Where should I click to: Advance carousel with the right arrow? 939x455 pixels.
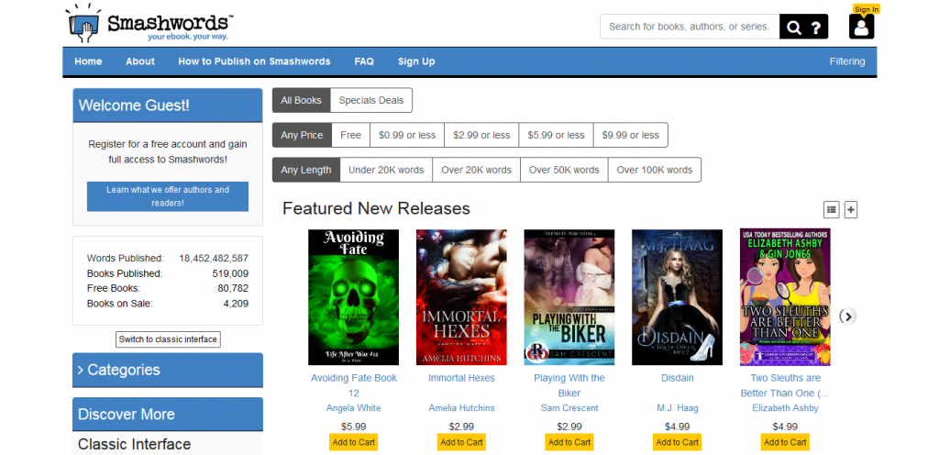[847, 316]
